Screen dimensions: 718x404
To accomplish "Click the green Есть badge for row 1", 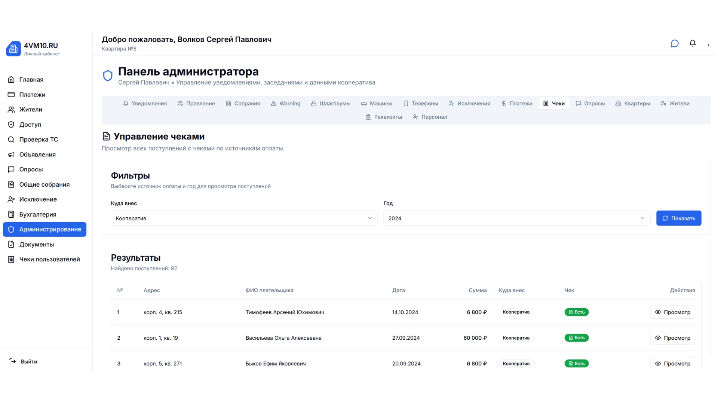I will (x=576, y=312).
